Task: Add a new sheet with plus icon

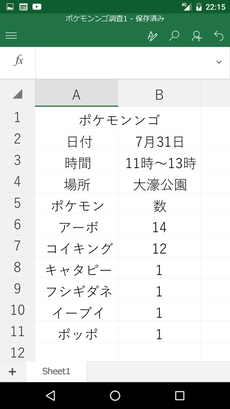Action: (12, 372)
